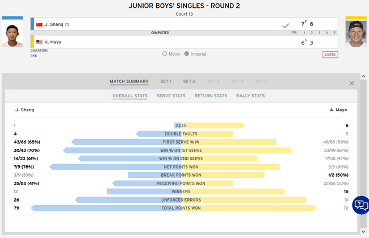
Task: Switch to the Set 1 tab
Action: [166, 81]
